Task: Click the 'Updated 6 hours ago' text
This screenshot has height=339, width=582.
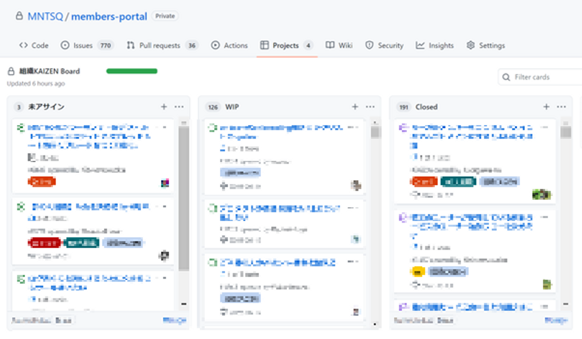Action: [x=36, y=84]
